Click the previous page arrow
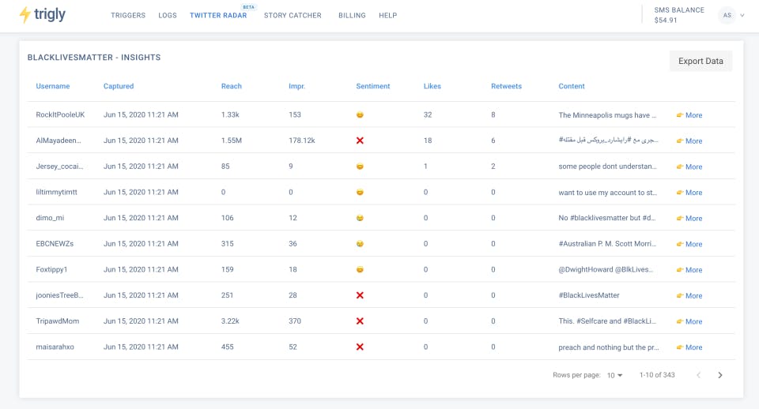This screenshot has height=409, width=759. pyautogui.click(x=698, y=375)
